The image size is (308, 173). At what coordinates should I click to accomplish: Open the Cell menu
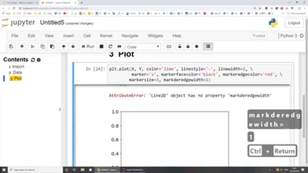point(87,36)
